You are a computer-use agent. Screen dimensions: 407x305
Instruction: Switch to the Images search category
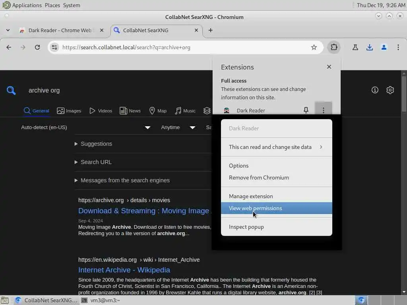(69, 111)
